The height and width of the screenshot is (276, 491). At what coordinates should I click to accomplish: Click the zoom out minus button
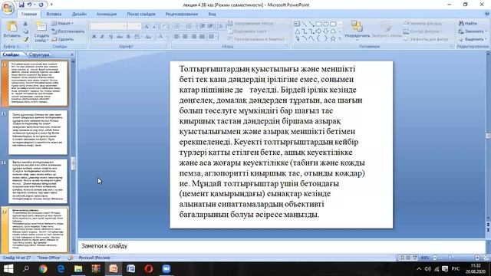click(x=435, y=258)
